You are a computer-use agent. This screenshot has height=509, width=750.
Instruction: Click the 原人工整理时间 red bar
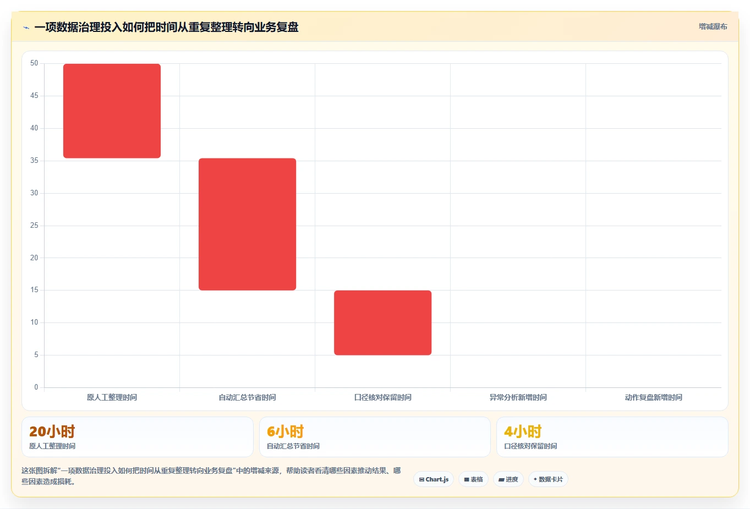pos(112,111)
